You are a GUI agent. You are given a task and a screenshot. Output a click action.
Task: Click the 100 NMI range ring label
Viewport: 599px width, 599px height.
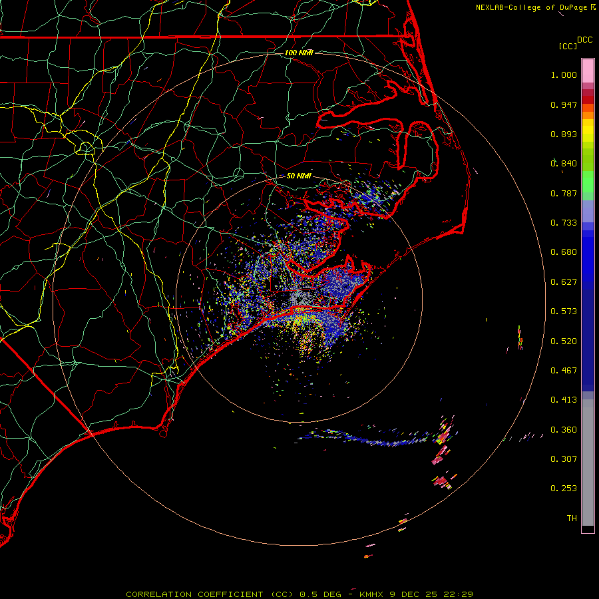(x=299, y=53)
